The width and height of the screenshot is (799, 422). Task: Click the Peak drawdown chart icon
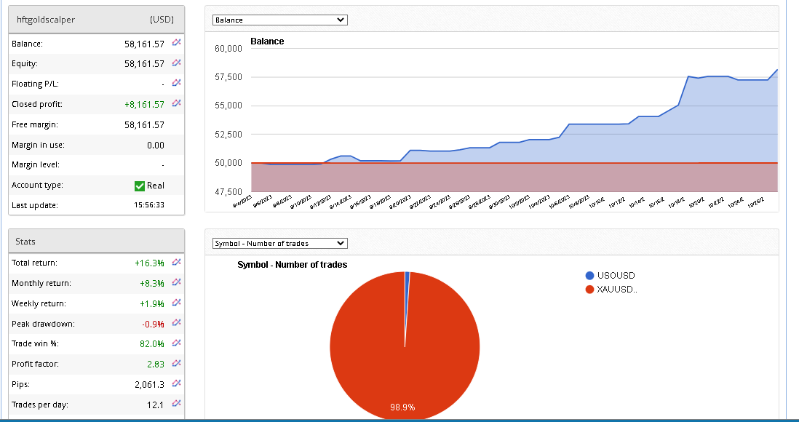tap(176, 324)
